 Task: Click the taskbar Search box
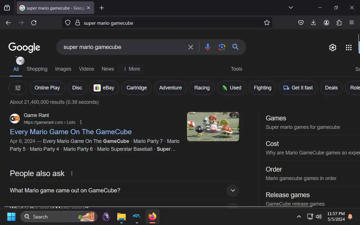point(59,217)
